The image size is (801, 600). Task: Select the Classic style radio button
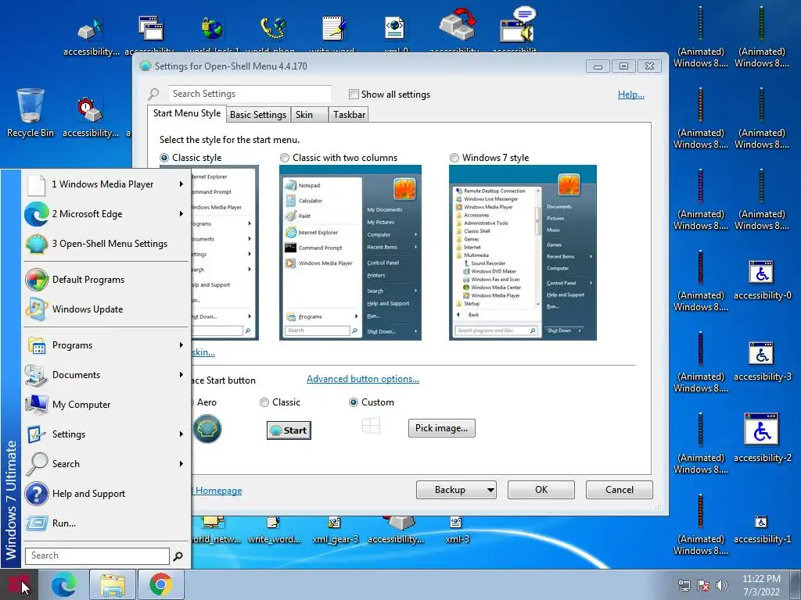pos(164,158)
